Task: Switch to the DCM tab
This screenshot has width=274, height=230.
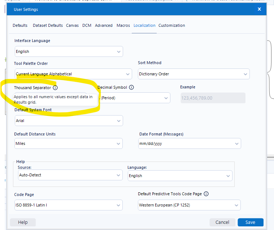Action: coord(87,25)
